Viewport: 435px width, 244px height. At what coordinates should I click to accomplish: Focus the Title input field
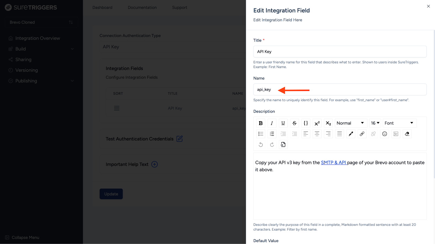pyautogui.click(x=340, y=52)
